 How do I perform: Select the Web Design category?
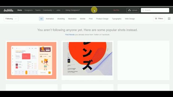[130, 19]
